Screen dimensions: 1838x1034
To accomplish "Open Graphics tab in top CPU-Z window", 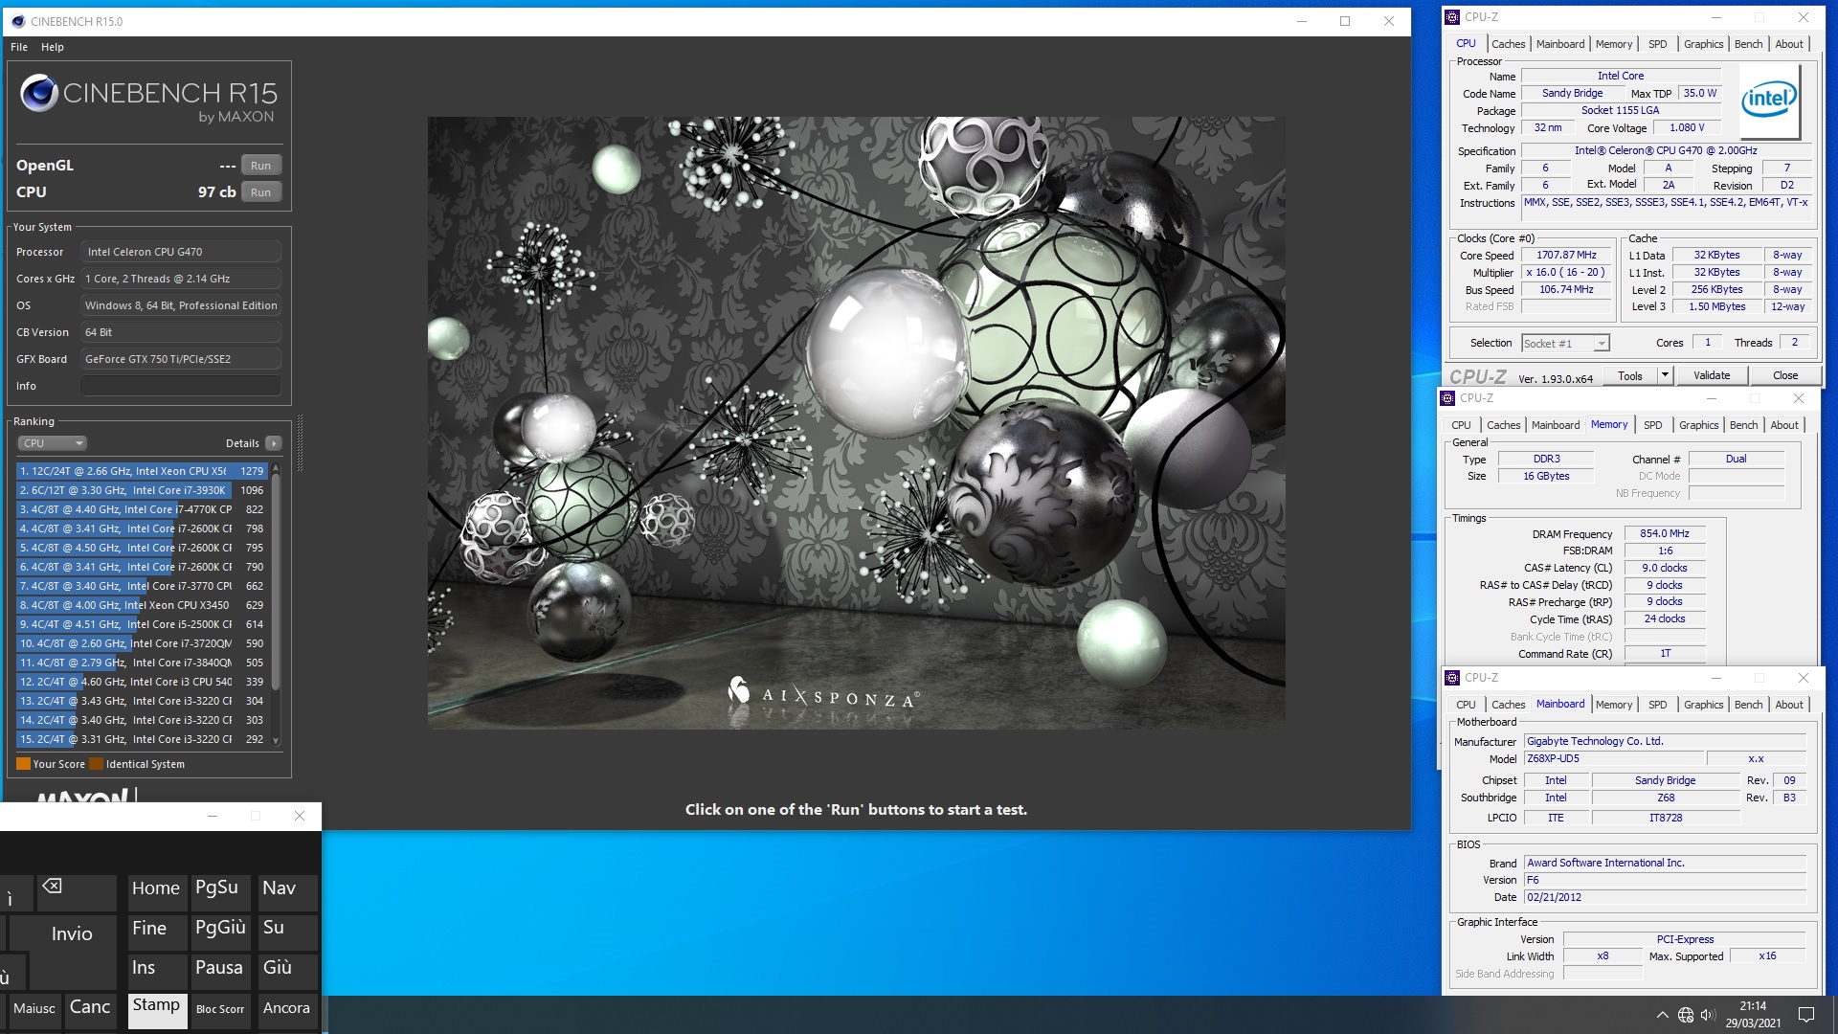I will [1703, 44].
